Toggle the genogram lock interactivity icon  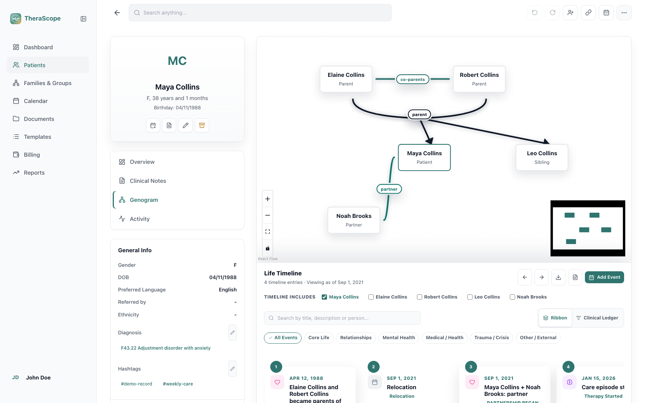coord(268,248)
